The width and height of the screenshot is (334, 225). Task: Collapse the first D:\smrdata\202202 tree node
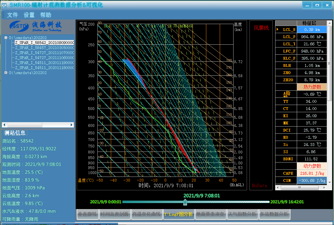[x=6, y=37]
